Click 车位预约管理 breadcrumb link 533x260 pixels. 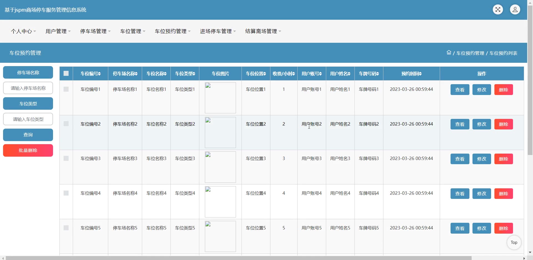(x=470, y=53)
